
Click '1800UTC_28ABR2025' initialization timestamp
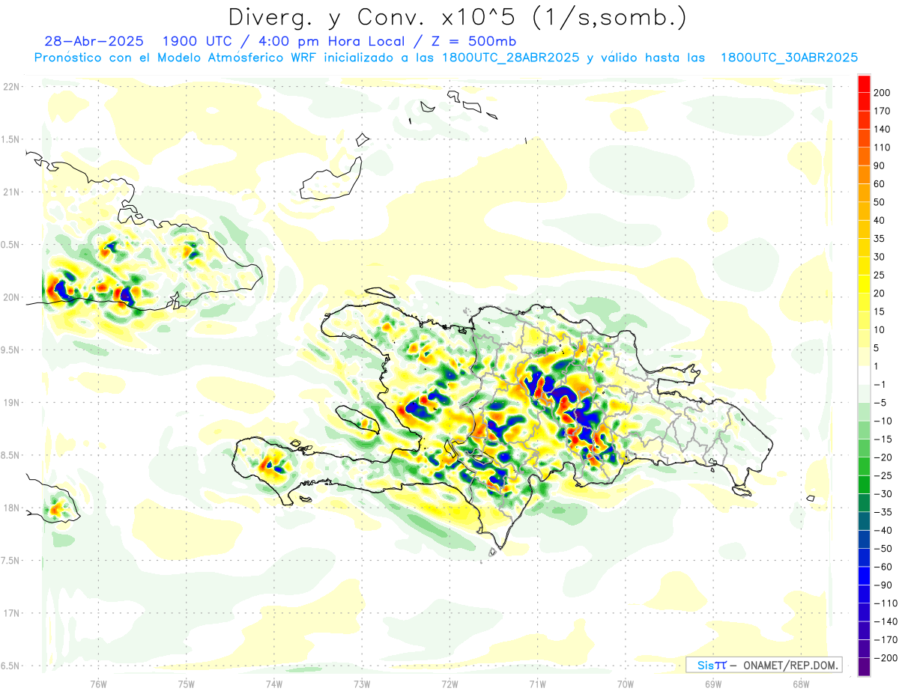click(x=509, y=58)
